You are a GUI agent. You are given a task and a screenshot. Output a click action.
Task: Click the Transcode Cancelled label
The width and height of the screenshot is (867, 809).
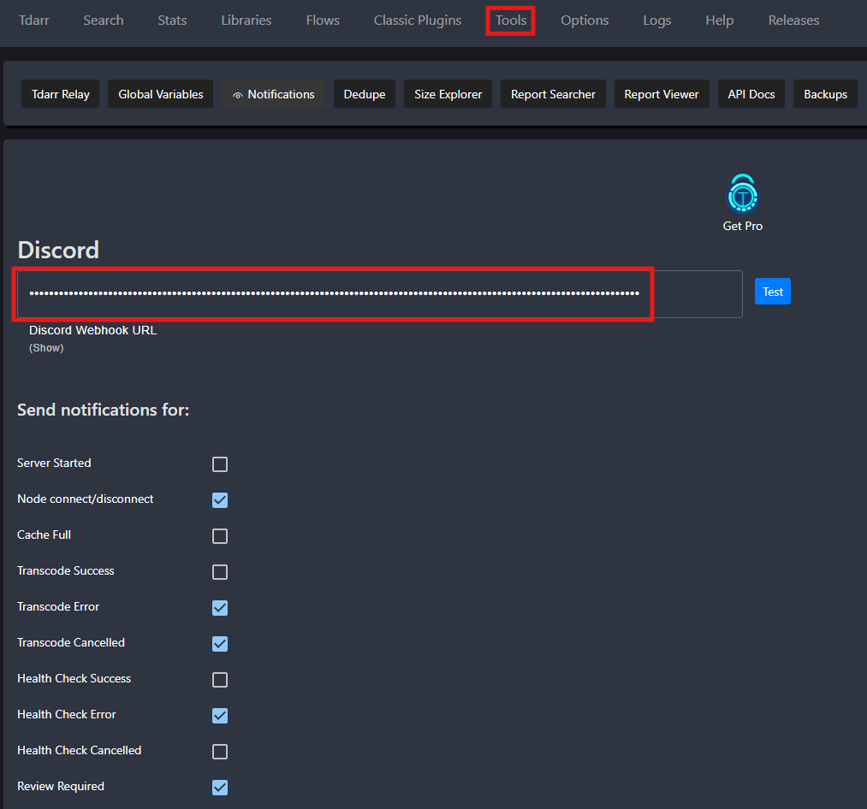(x=71, y=643)
